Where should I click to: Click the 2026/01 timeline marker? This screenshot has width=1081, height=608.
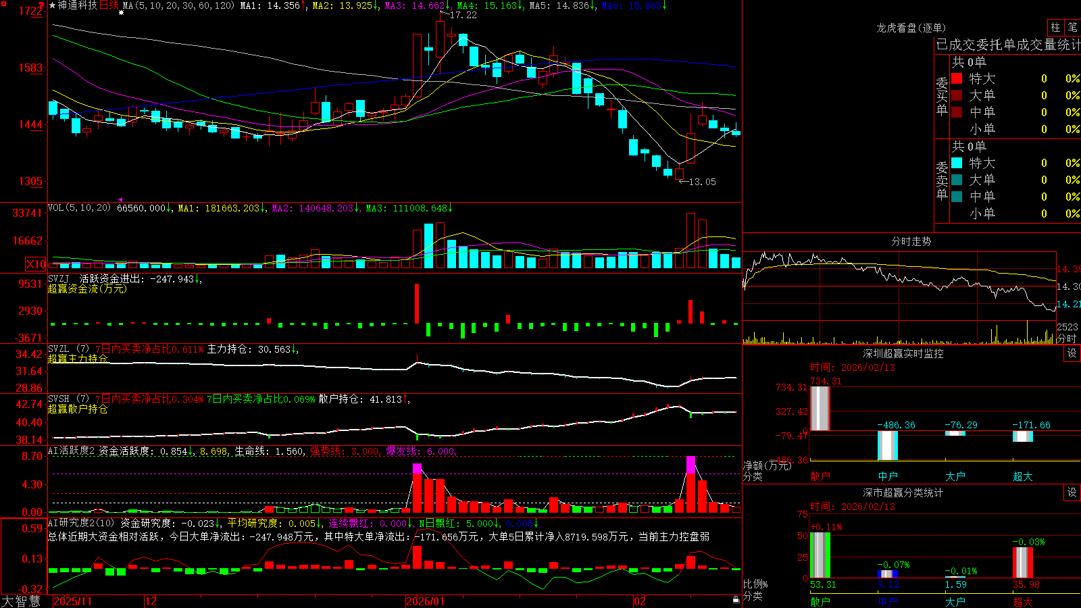(426, 601)
